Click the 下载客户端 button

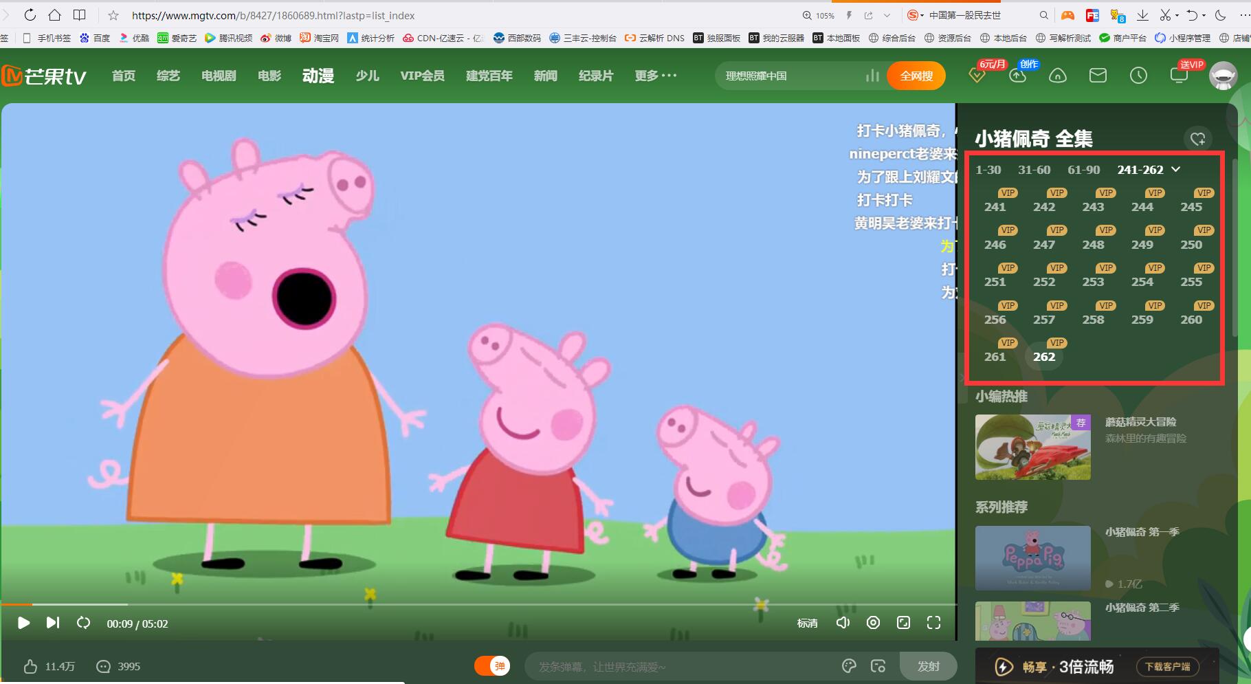click(1167, 666)
